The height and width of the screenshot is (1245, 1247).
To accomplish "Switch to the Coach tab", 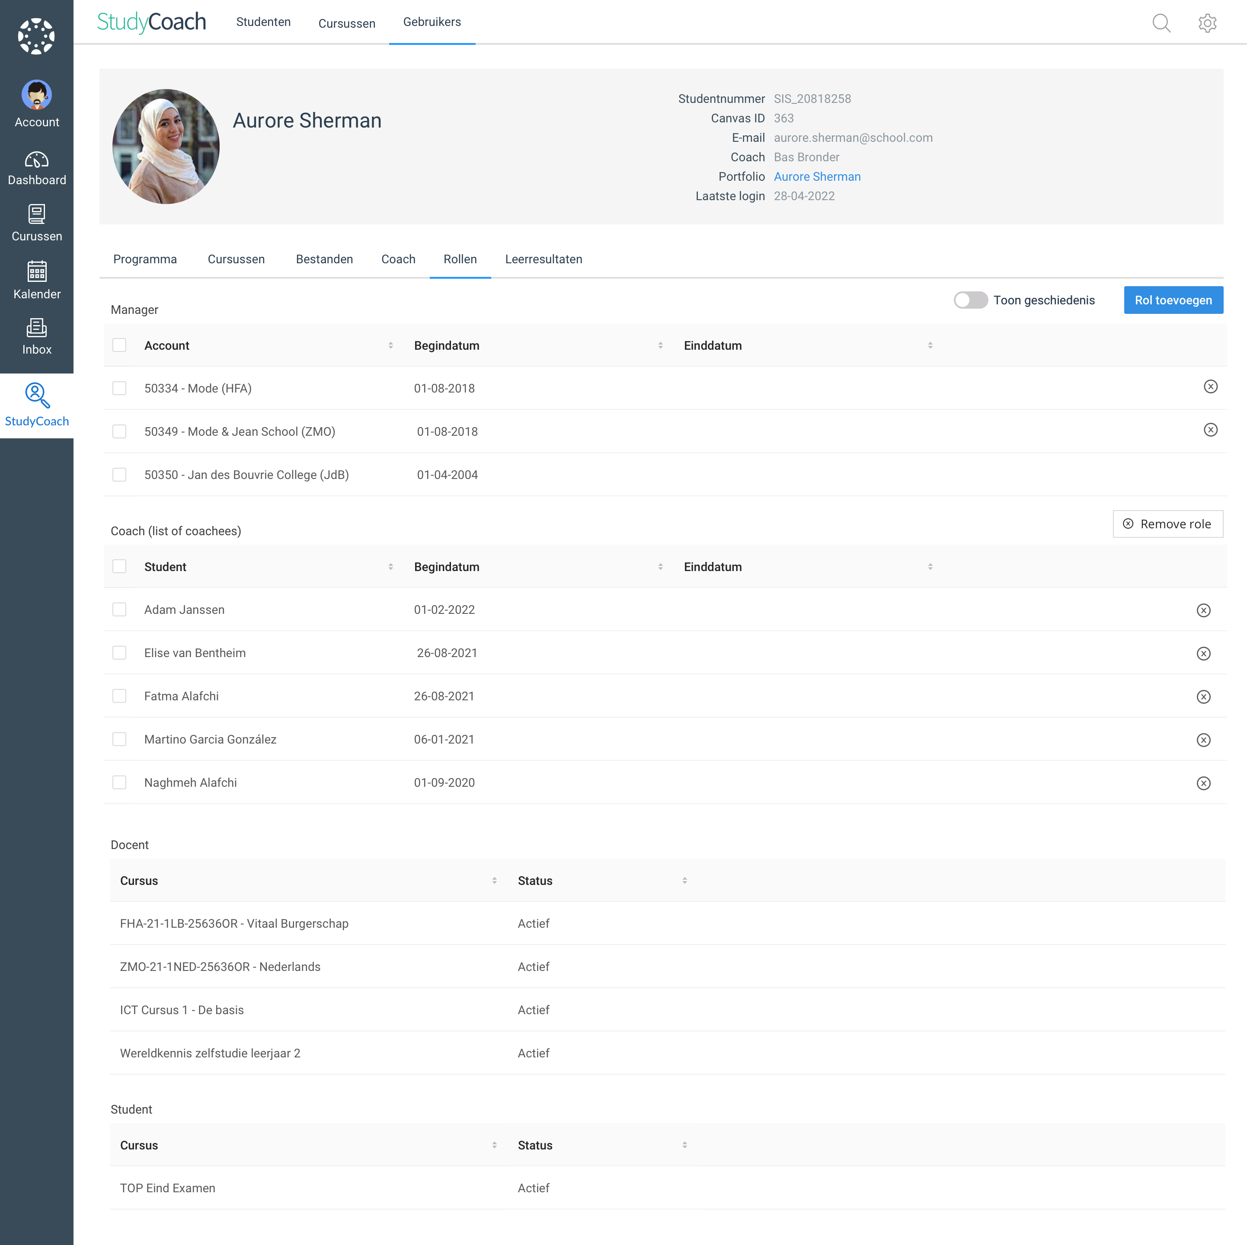I will [398, 259].
